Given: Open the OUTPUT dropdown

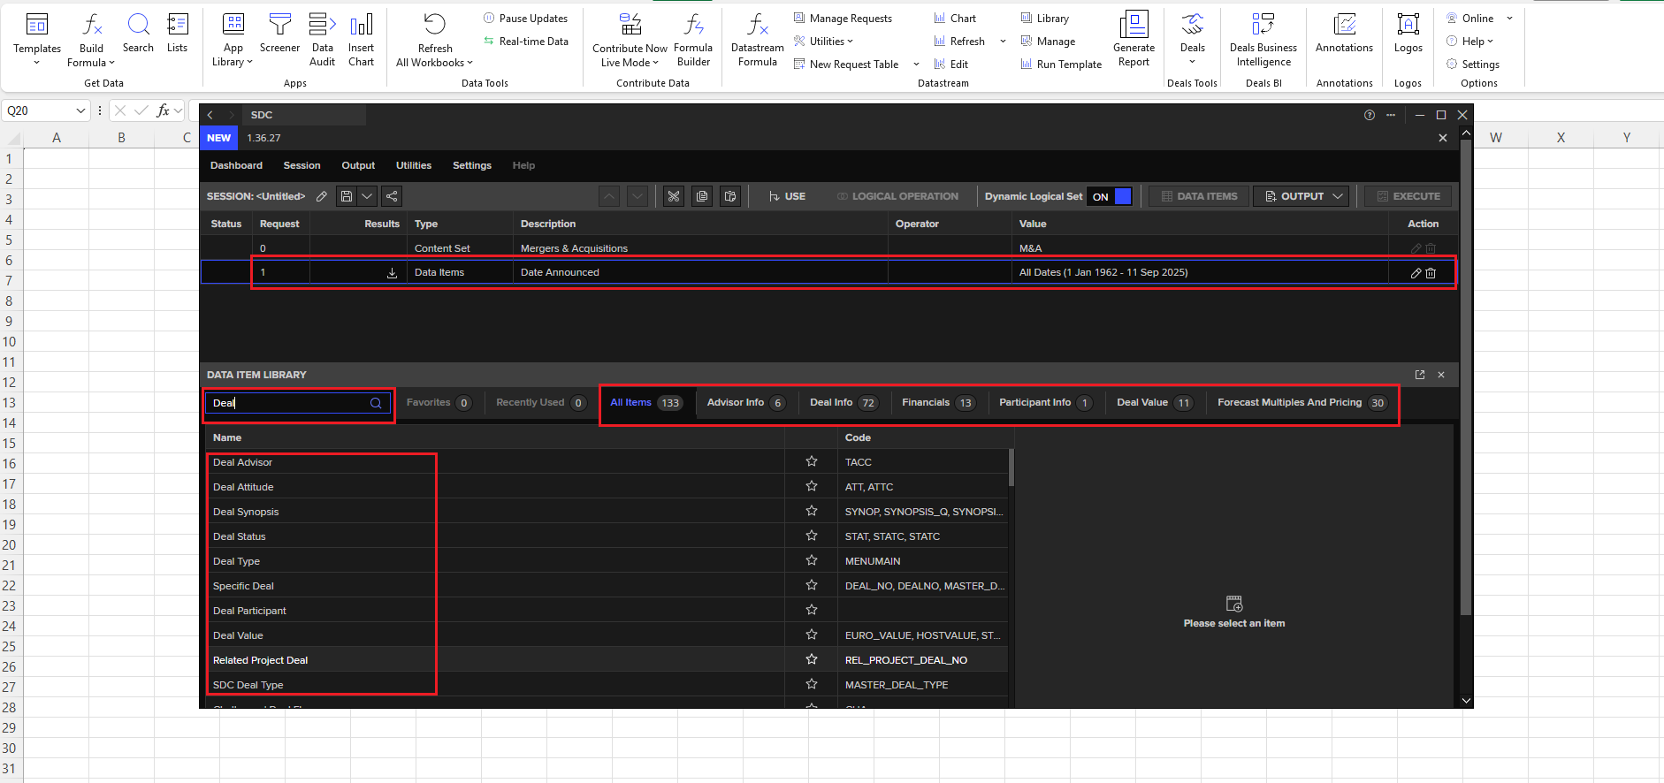Looking at the screenshot, I should [1302, 196].
